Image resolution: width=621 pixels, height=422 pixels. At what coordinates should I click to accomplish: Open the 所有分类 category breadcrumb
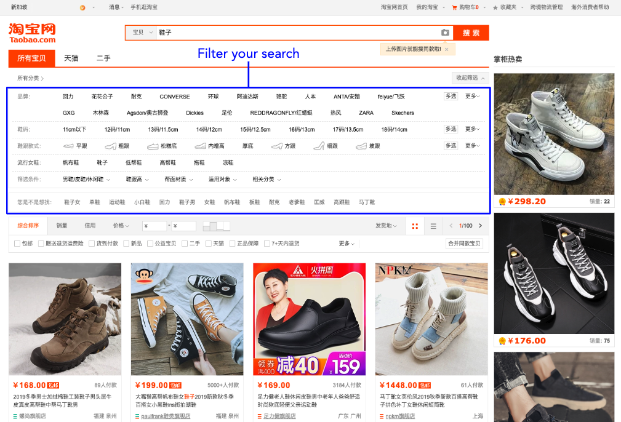point(31,78)
